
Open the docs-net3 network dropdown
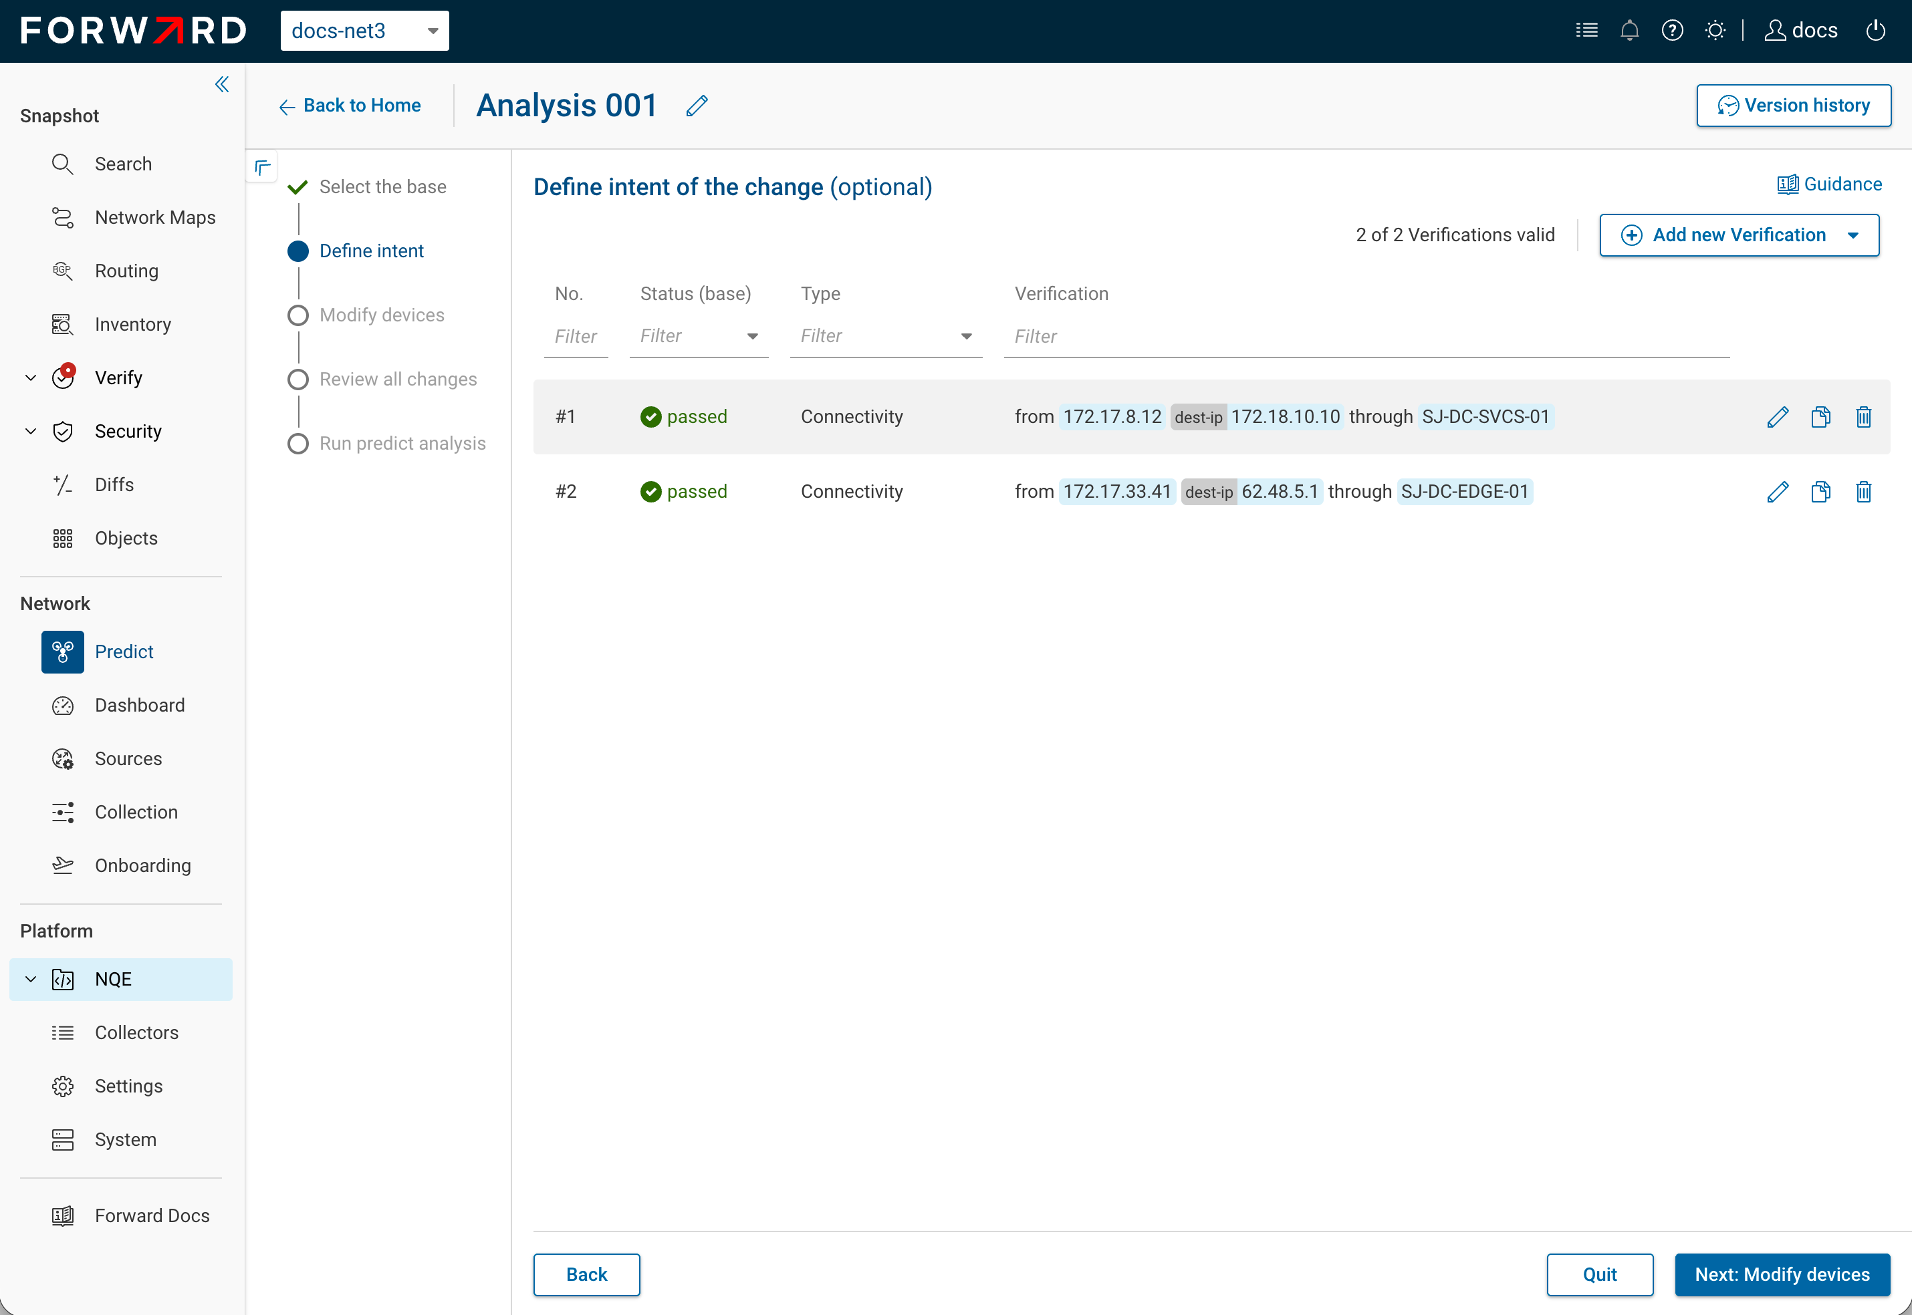pyautogui.click(x=364, y=31)
